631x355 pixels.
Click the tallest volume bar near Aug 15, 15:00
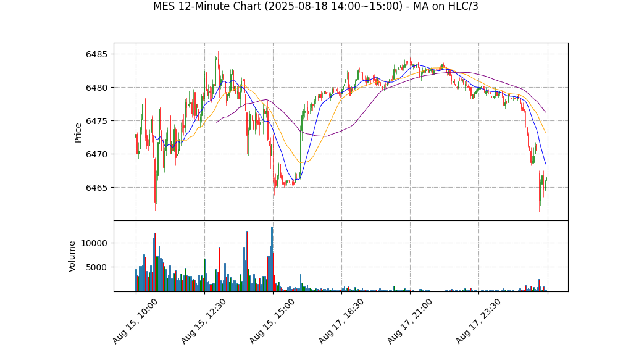tap(272, 259)
